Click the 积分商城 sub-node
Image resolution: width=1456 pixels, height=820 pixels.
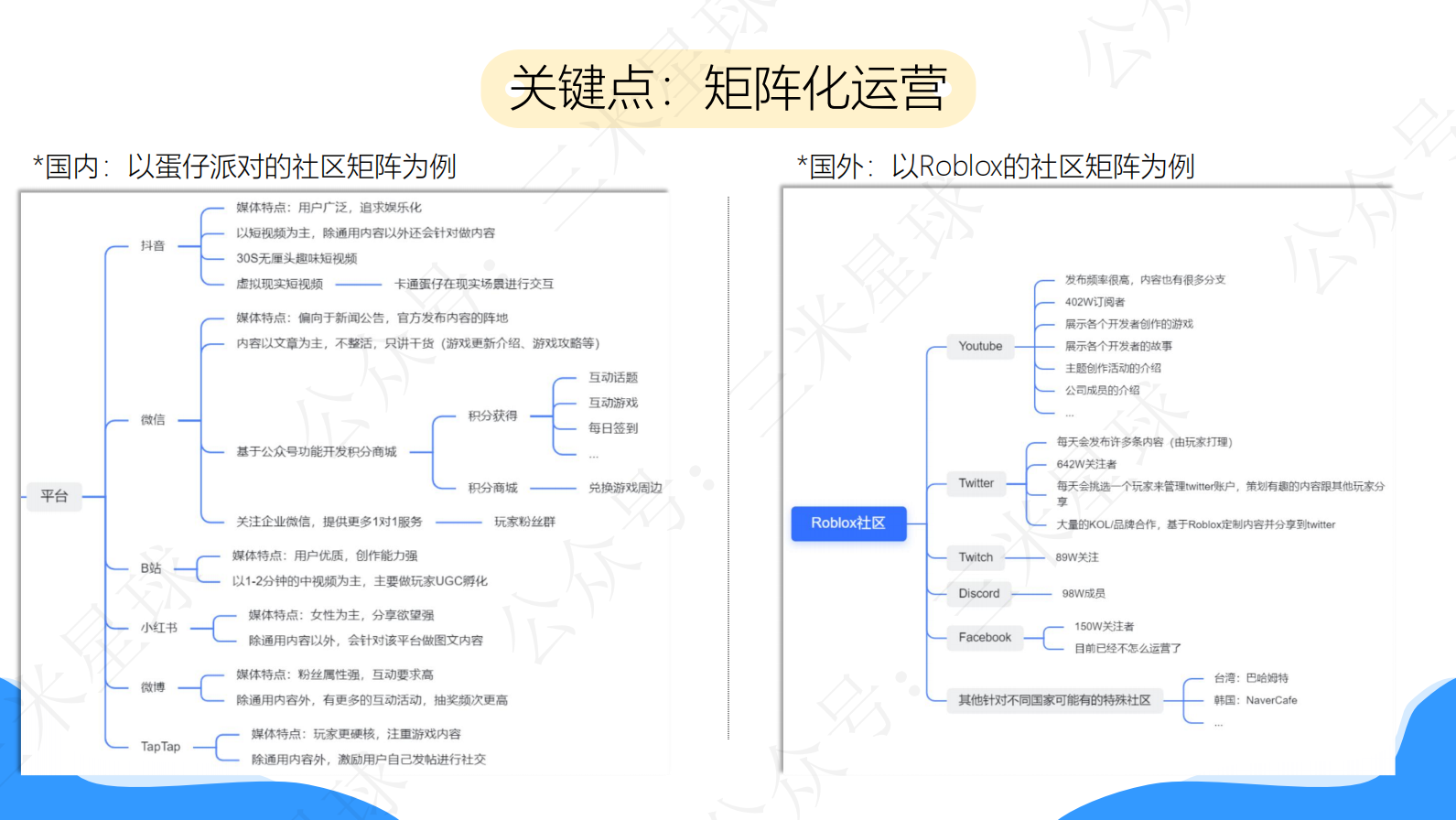tap(492, 488)
